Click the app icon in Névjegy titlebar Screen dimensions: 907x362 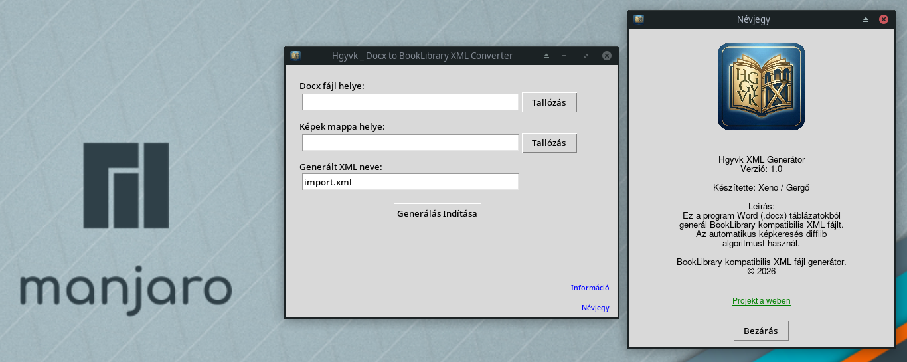pos(639,19)
